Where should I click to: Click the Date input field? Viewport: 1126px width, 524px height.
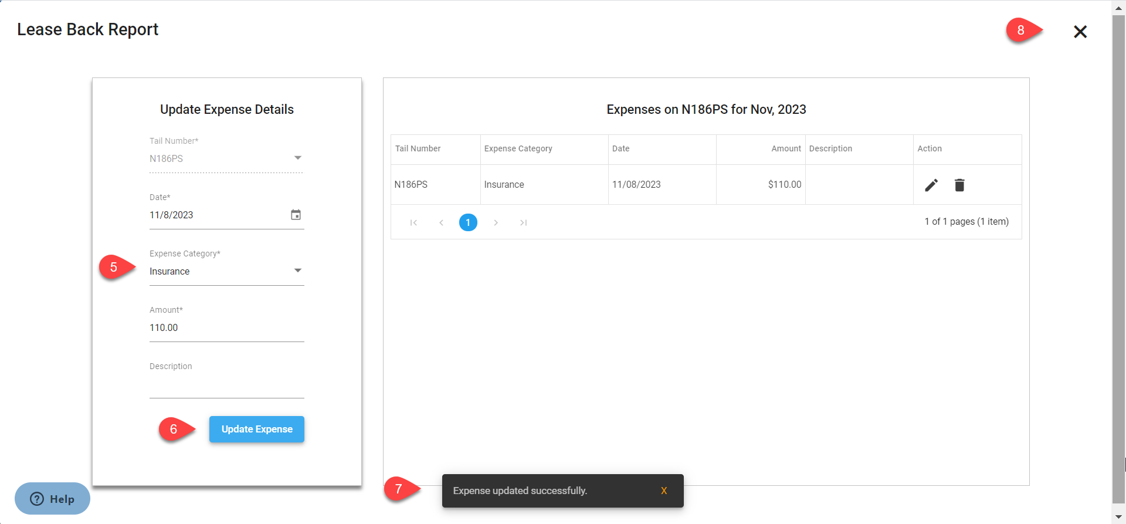click(217, 215)
